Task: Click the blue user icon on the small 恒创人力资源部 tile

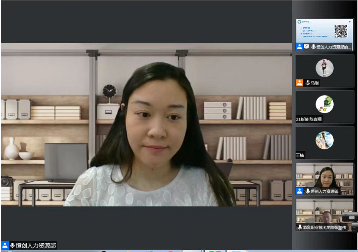Action: pyautogui.click(x=299, y=192)
